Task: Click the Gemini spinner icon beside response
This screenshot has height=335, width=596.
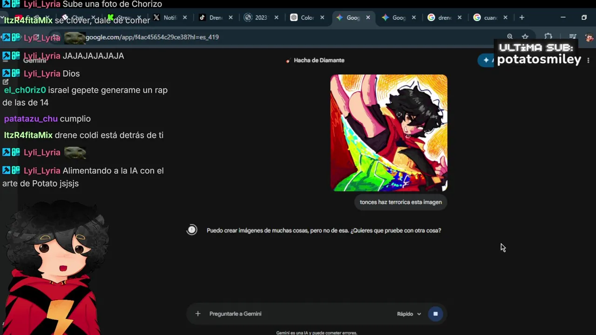Action: tap(192, 230)
